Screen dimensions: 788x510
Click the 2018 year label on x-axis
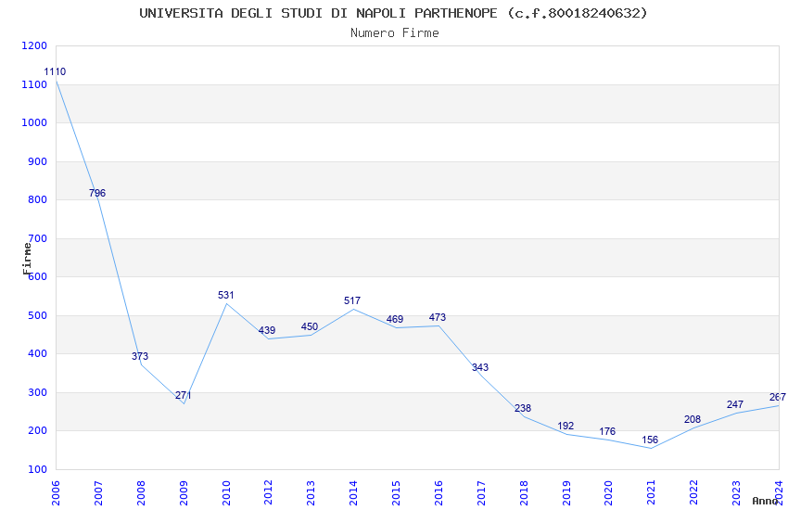click(x=524, y=492)
